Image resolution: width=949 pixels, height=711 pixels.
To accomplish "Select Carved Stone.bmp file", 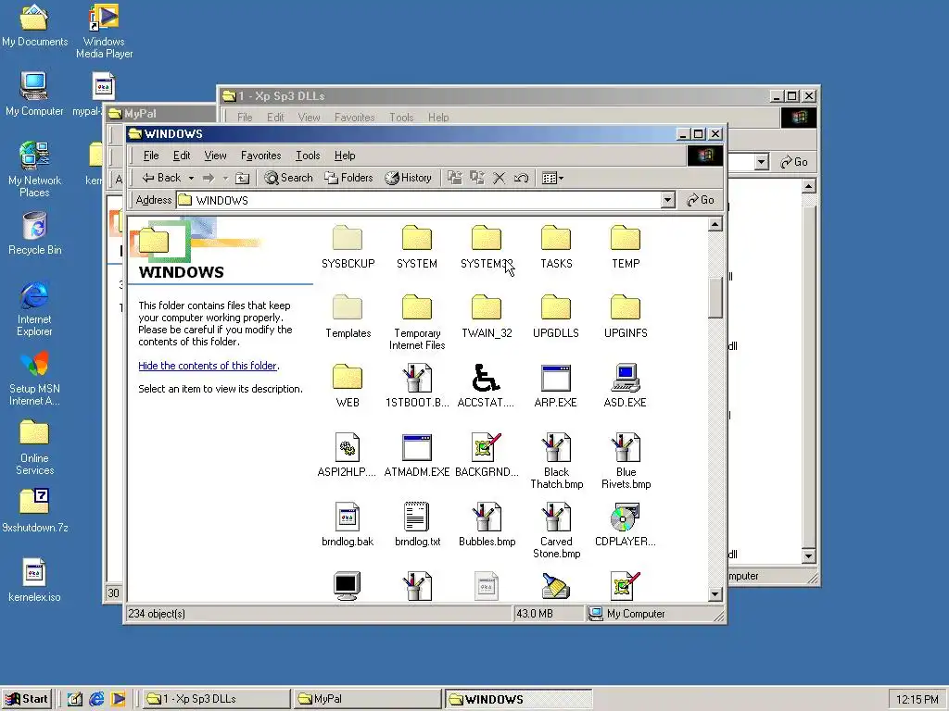I will tap(556, 531).
